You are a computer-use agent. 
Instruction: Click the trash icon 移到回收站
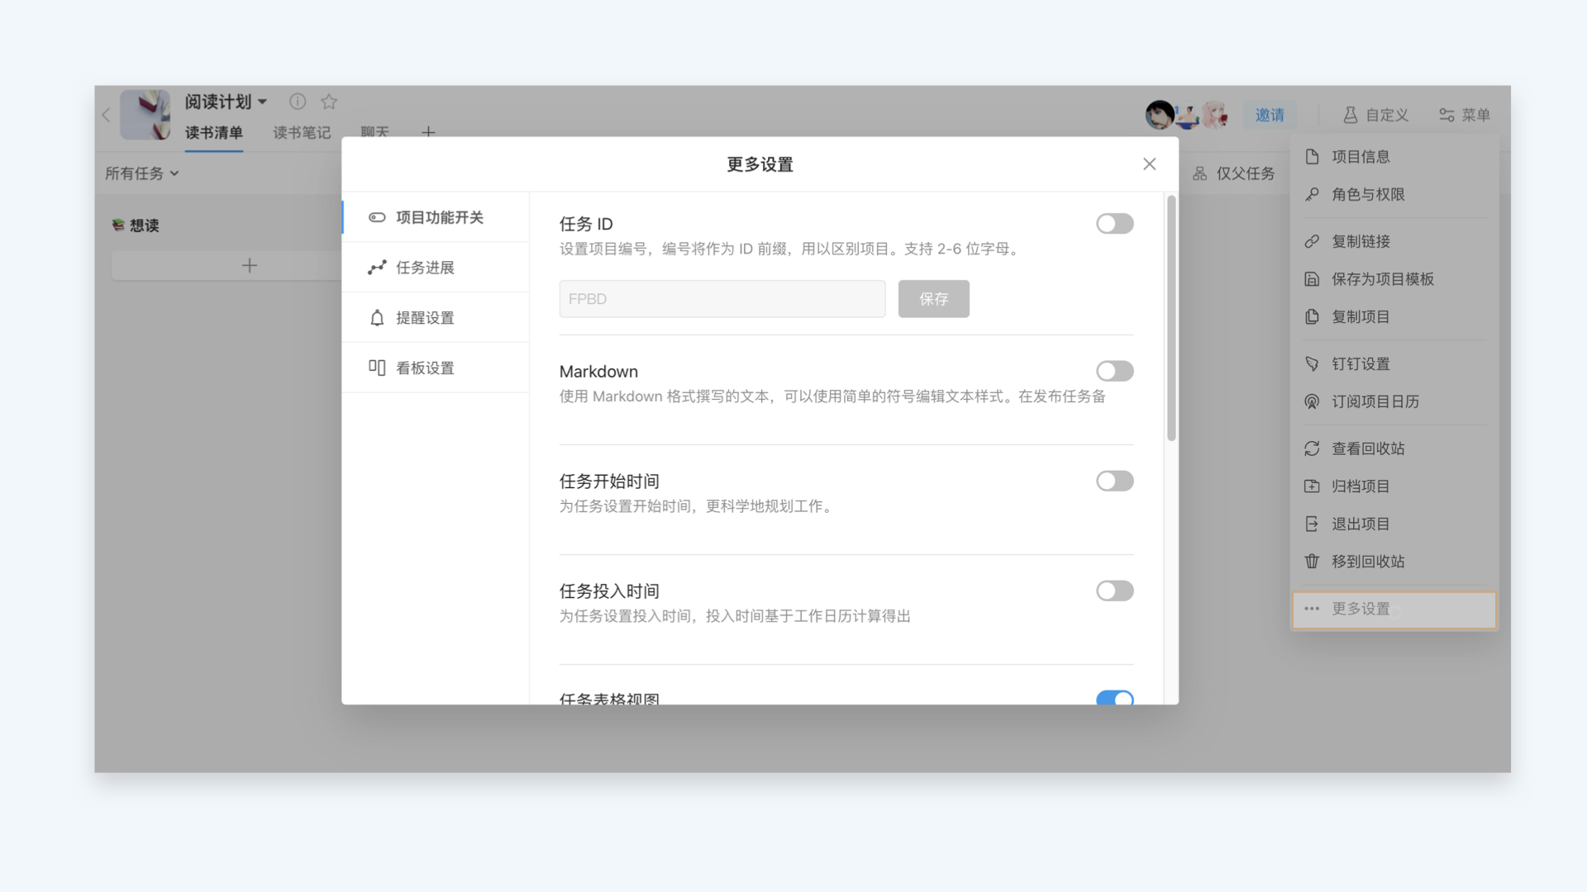click(1312, 562)
